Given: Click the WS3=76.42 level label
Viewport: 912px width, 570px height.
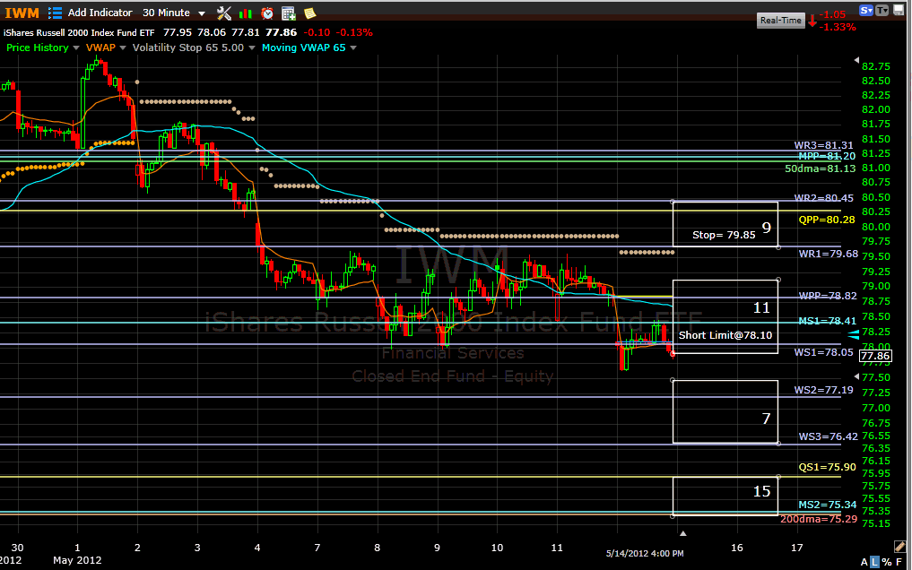Looking at the screenshot, I should pos(829,436).
